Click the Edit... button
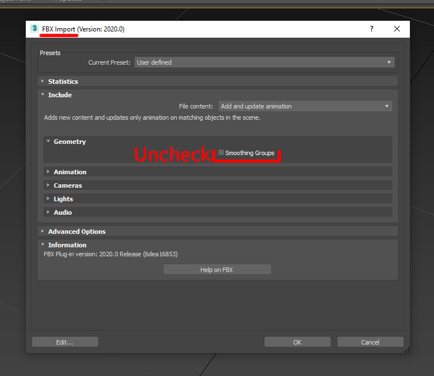Image resolution: width=434 pixels, height=376 pixels. pos(65,342)
